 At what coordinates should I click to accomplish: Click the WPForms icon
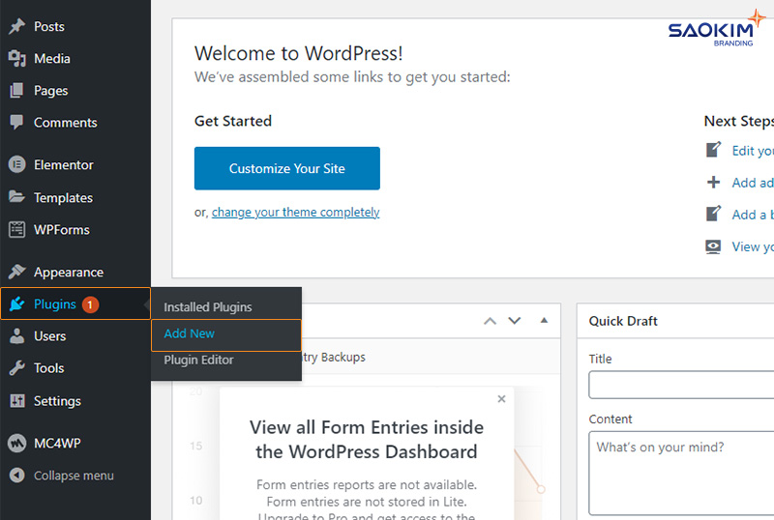[16, 229]
